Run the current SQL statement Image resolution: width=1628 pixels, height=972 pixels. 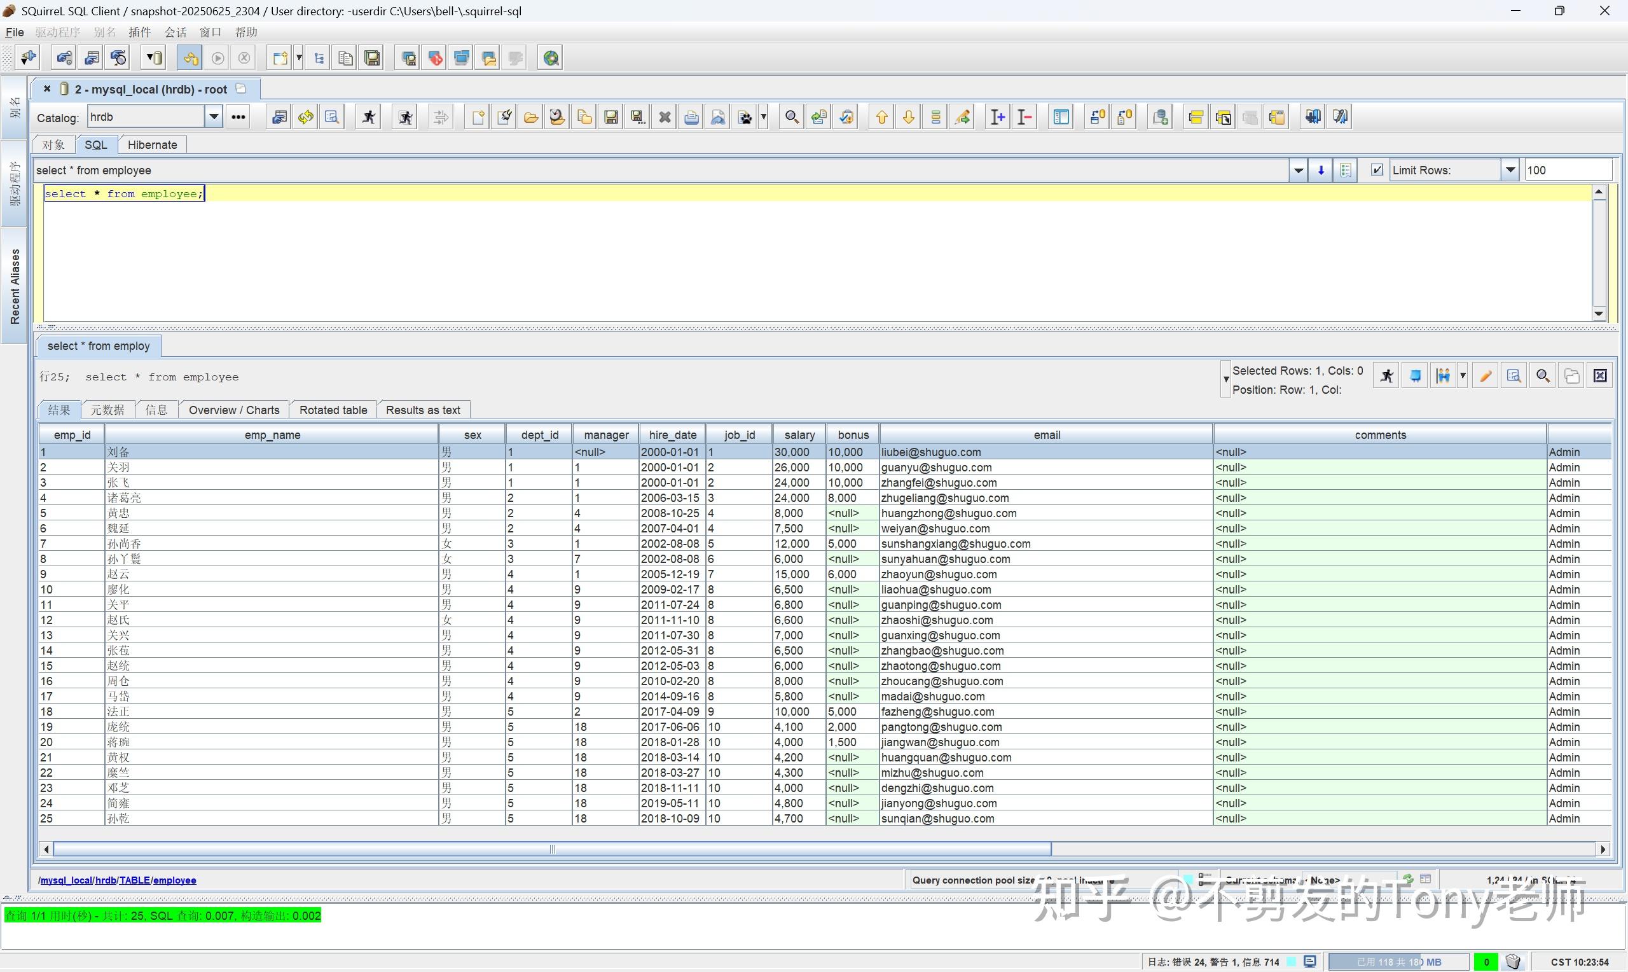pyautogui.click(x=368, y=116)
